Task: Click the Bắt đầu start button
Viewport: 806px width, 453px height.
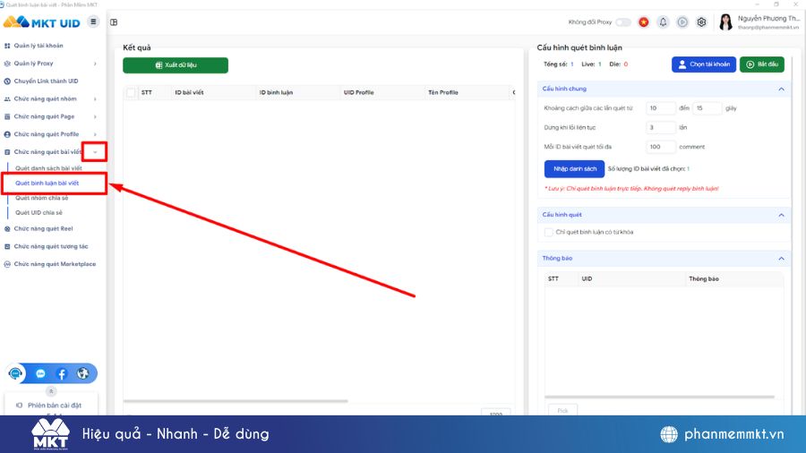Action: click(762, 64)
